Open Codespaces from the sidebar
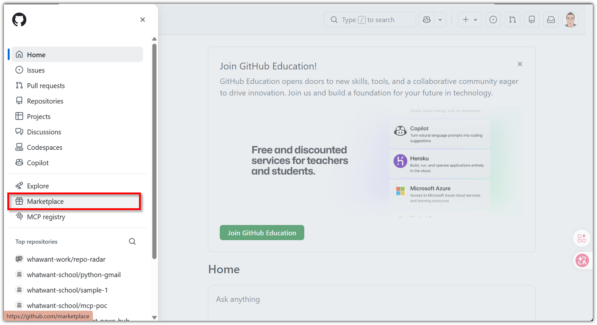The image size is (597, 325). [x=77, y=147]
